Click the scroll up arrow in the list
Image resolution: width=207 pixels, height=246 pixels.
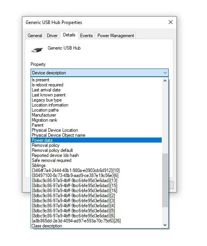click(x=165, y=81)
